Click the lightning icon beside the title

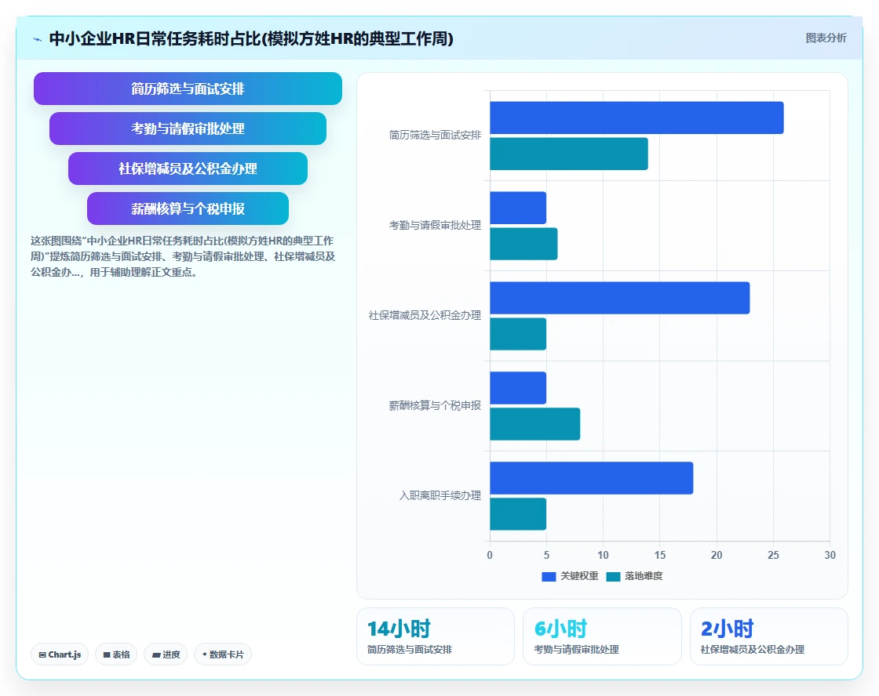pyautogui.click(x=38, y=39)
